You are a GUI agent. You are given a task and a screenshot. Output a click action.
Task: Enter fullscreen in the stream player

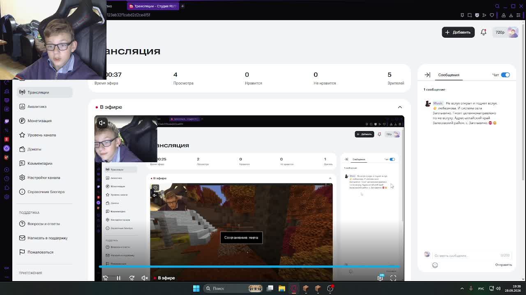pyautogui.click(x=393, y=278)
